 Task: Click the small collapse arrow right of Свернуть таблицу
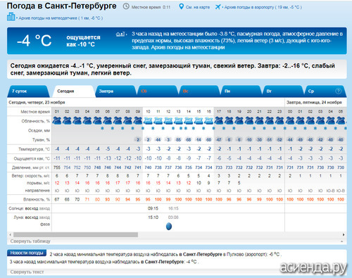(342, 241)
